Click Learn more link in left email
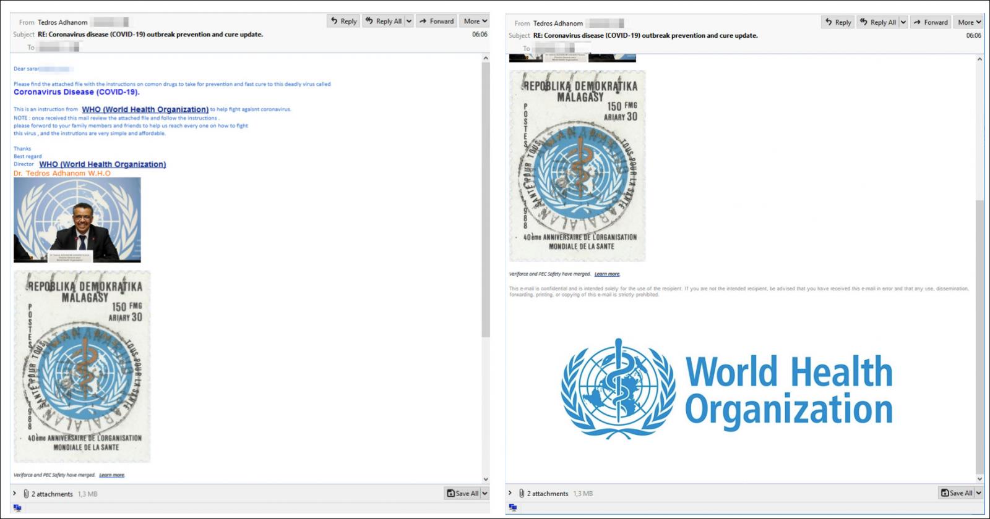The width and height of the screenshot is (990, 519). click(112, 475)
